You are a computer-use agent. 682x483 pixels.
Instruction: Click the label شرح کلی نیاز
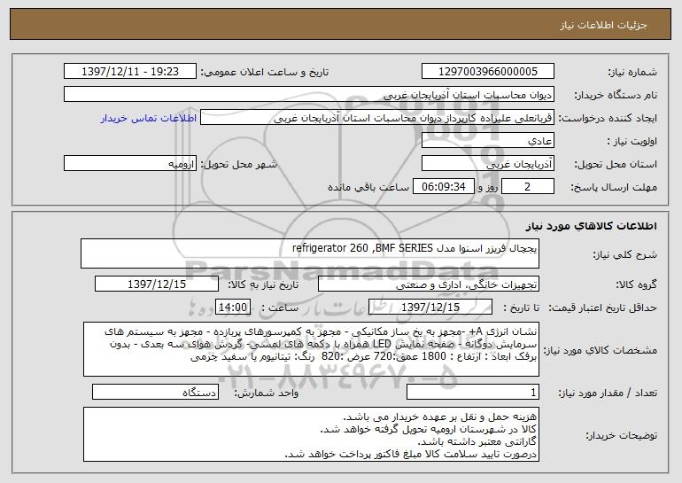pyautogui.click(x=625, y=254)
